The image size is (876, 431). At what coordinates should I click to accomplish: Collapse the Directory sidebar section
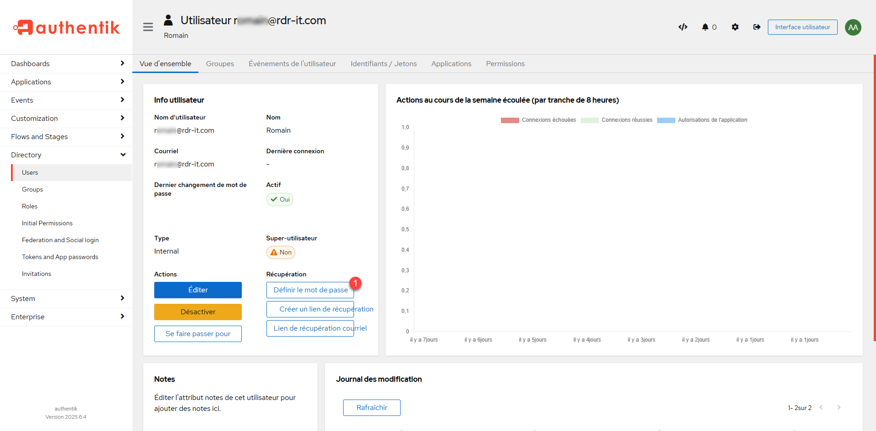coord(66,155)
